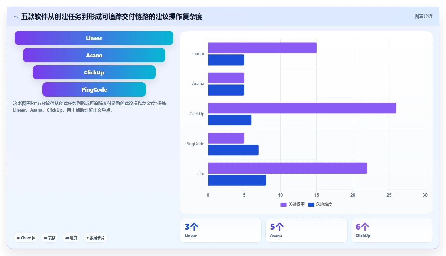446x256 pixels.
Task: Open the 6个 ClickUp data card
Action: click(392, 230)
